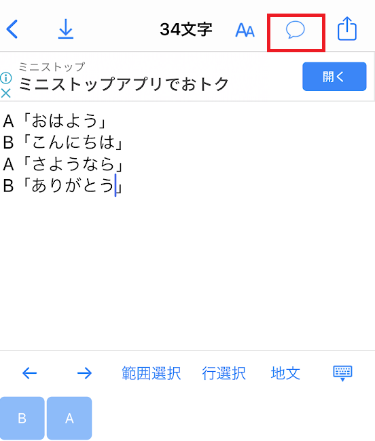Click the ad info icon
Screen dimensions: 375x441
click(6, 78)
